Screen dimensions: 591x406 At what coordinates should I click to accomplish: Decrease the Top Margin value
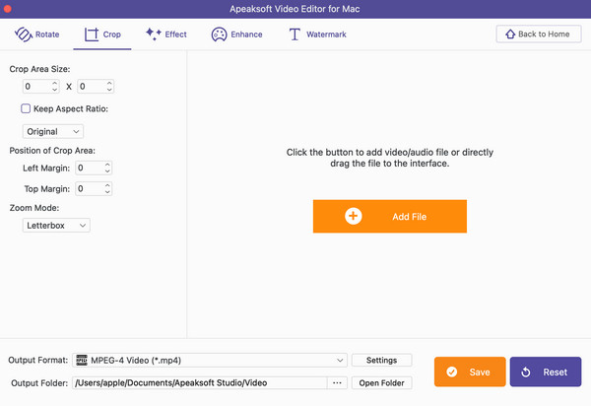(107, 191)
